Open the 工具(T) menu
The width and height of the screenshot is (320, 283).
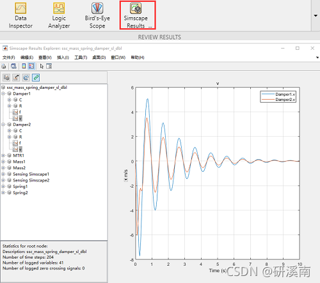(x=81, y=57)
